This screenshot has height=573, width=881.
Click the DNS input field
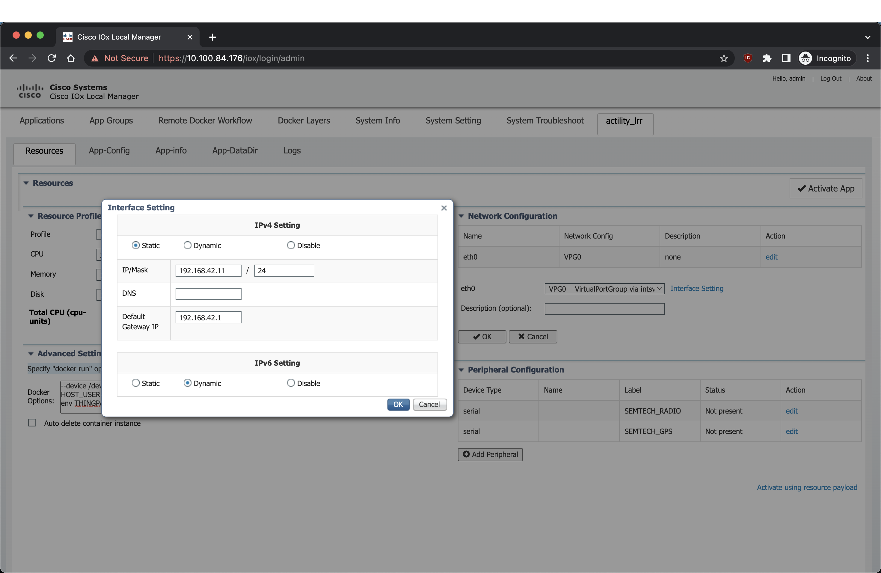point(208,294)
